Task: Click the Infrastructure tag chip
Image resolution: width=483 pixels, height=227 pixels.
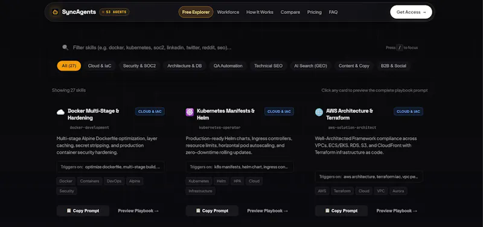Action: 200,191
